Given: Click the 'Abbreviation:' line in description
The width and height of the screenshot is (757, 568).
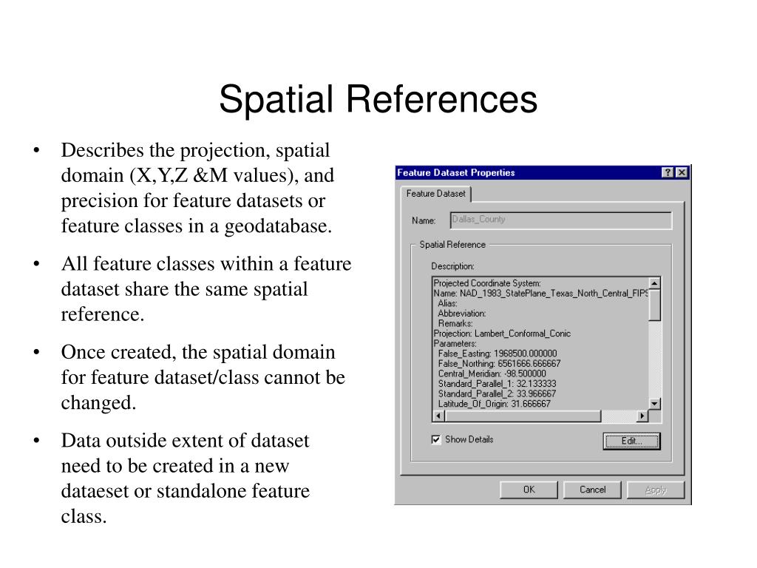Looking at the screenshot, I should coord(462,314).
